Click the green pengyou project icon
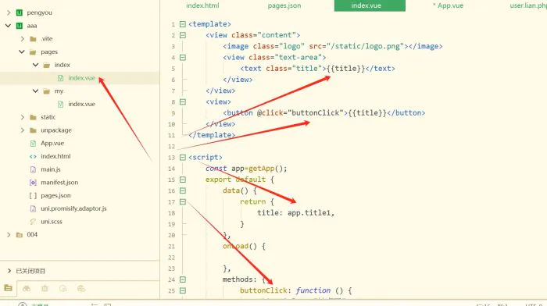The image size is (547, 306). [20, 12]
